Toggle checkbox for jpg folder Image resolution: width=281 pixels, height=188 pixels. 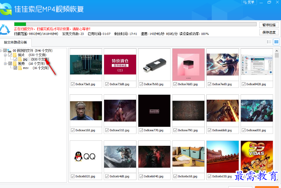coord(15,59)
